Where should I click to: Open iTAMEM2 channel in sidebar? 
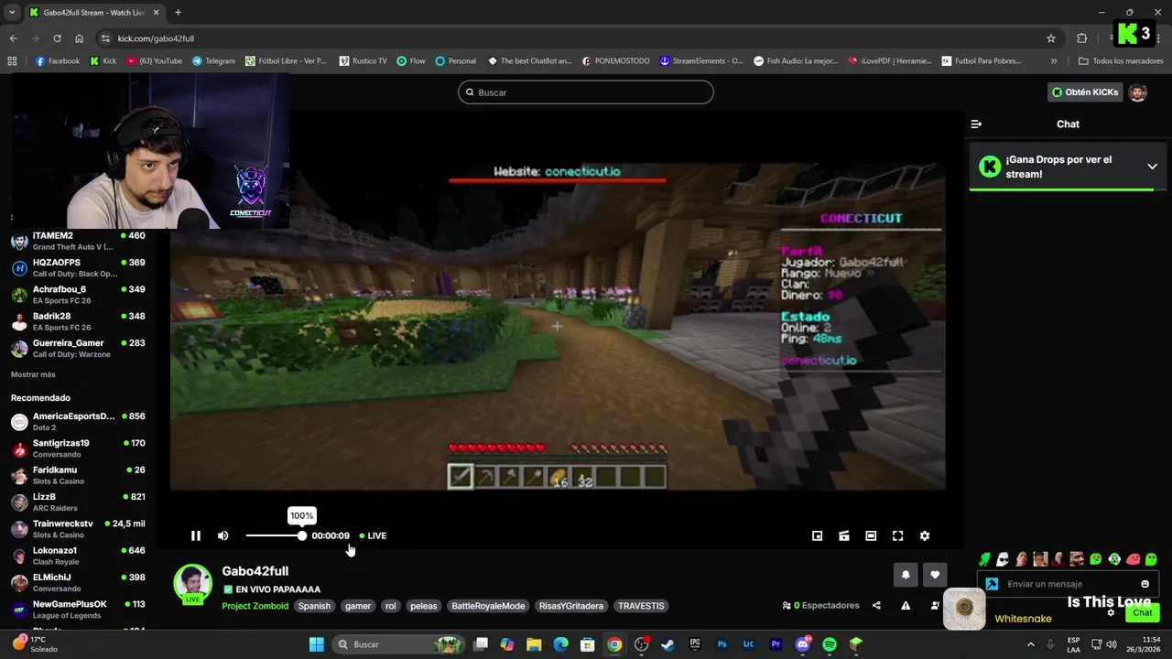point(79,241)
